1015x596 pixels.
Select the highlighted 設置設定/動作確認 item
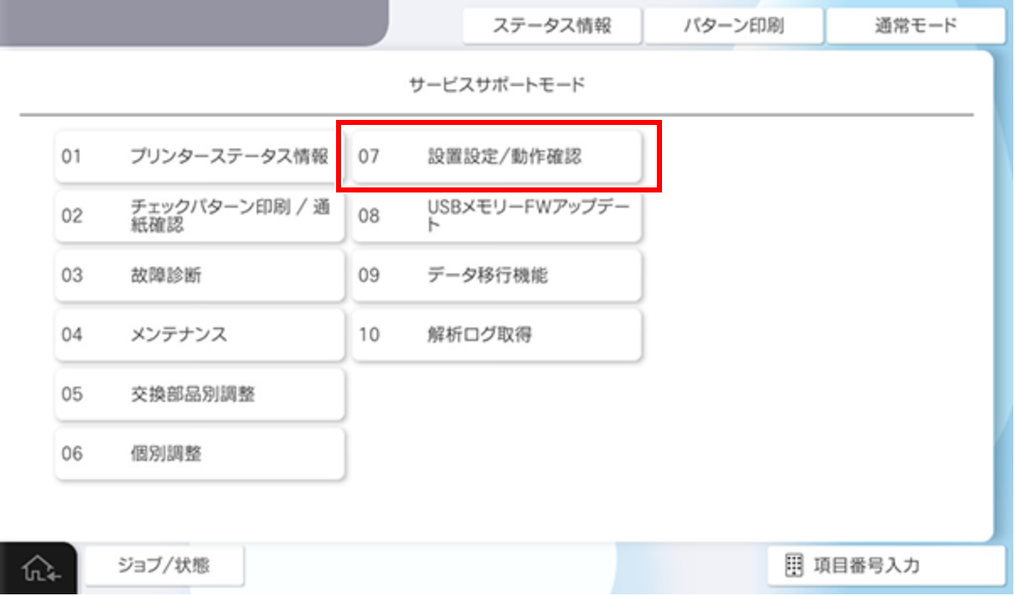(x=504, y=157)
